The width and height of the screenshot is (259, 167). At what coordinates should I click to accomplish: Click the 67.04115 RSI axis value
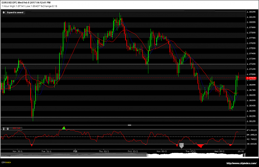[252, 130]
